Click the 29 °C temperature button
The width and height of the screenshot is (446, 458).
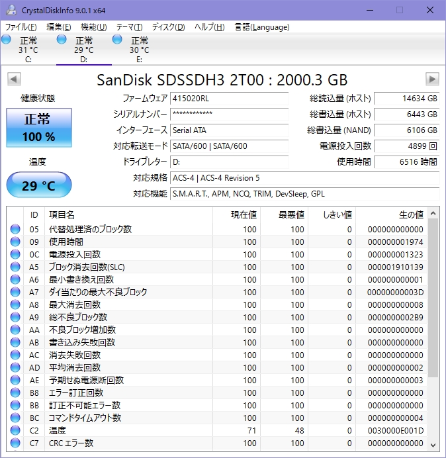coord(39,185)
